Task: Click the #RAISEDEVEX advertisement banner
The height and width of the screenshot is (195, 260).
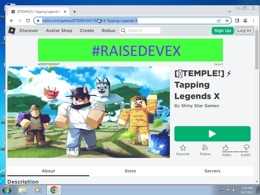Action: pos(131,50)
